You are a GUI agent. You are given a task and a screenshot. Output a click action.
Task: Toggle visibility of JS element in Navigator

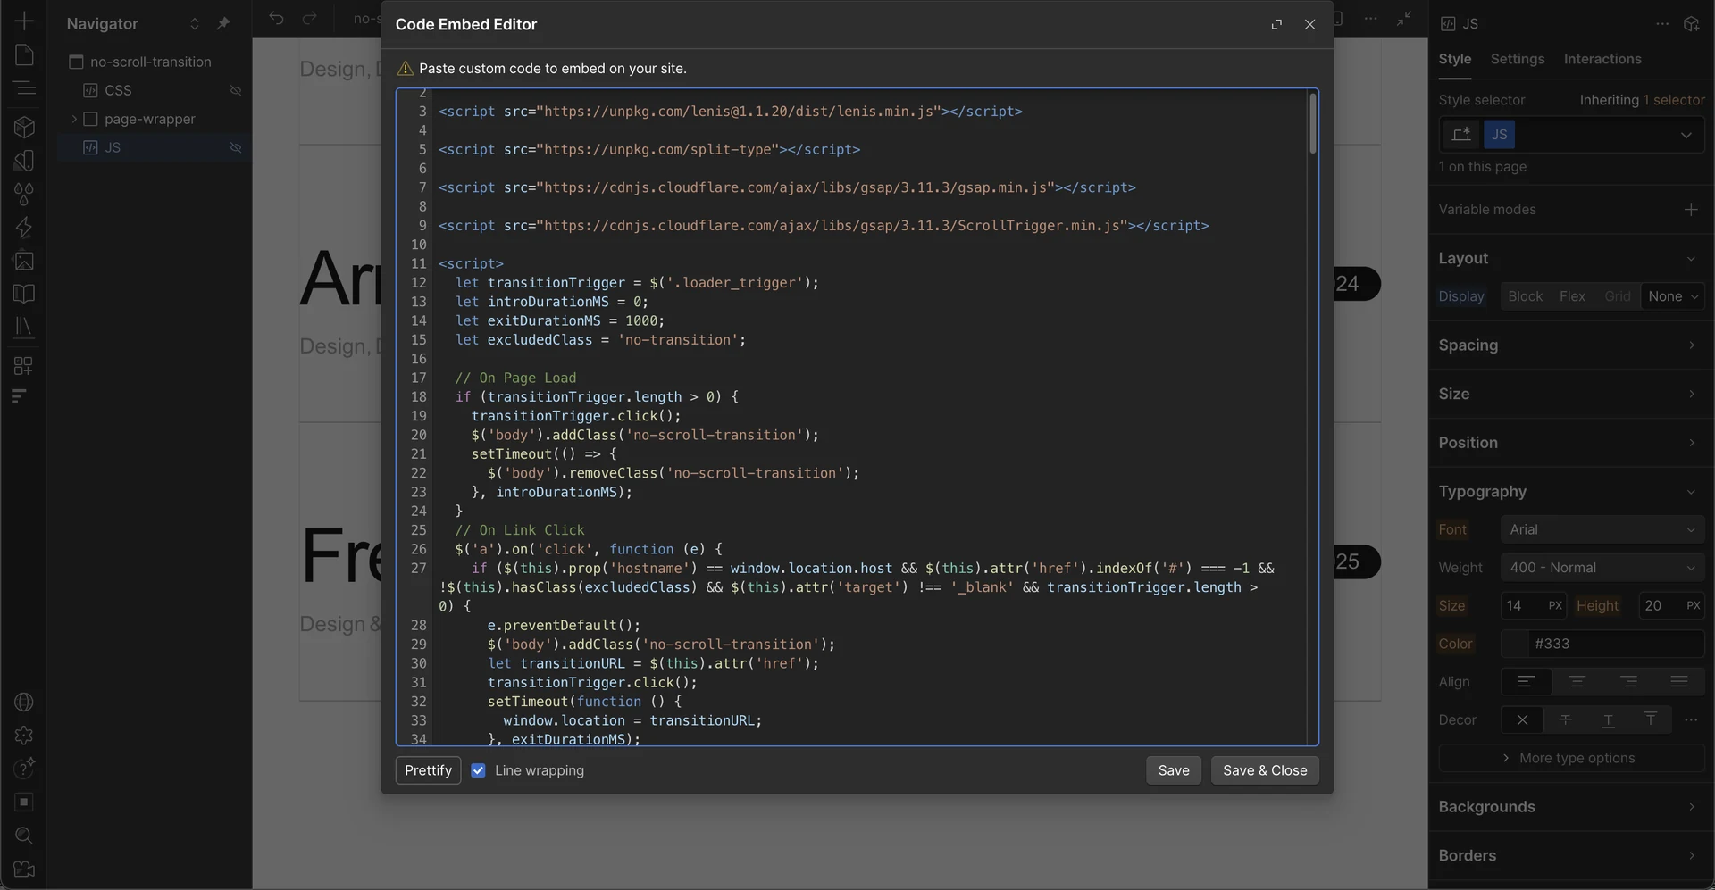click(236, 147)
